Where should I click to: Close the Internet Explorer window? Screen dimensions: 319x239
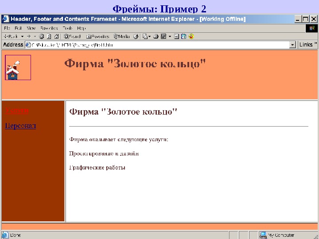pyautogui.click(x=314, y=19)
